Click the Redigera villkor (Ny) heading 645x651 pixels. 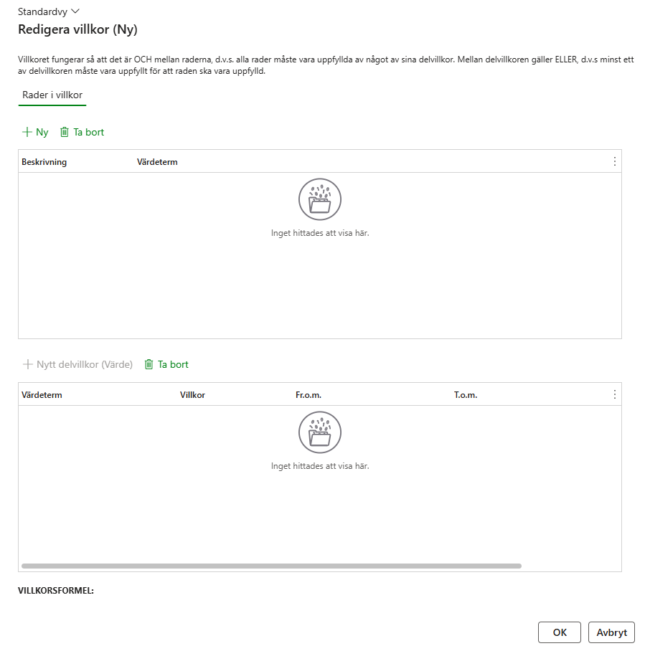point(77,29)
